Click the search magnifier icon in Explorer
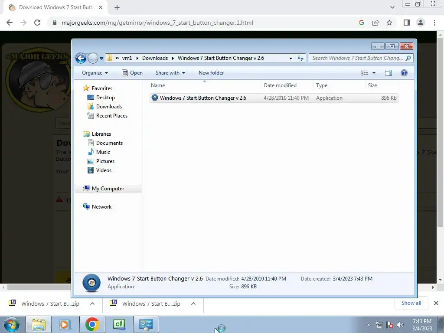This screenshot has height=333, width=444. coord(408,58)
